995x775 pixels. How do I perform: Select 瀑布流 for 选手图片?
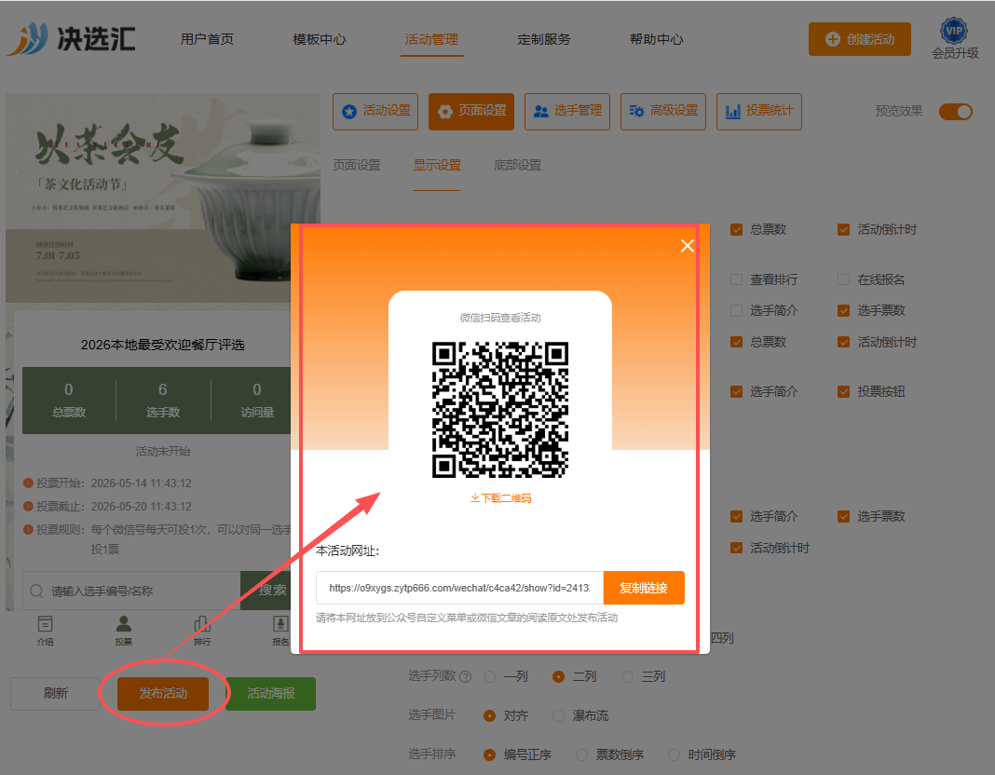click(558, 716)
